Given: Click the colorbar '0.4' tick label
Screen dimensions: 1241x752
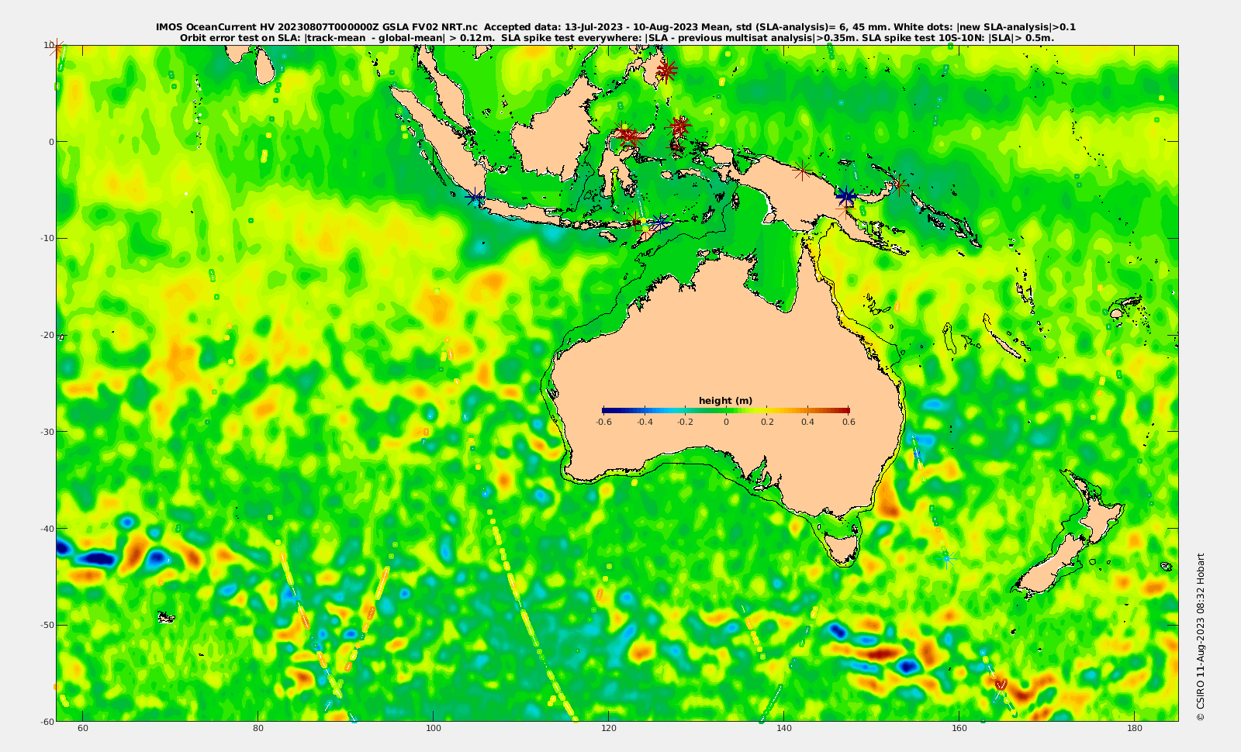Looking at the screenshot, I should (x=808, y=423).
